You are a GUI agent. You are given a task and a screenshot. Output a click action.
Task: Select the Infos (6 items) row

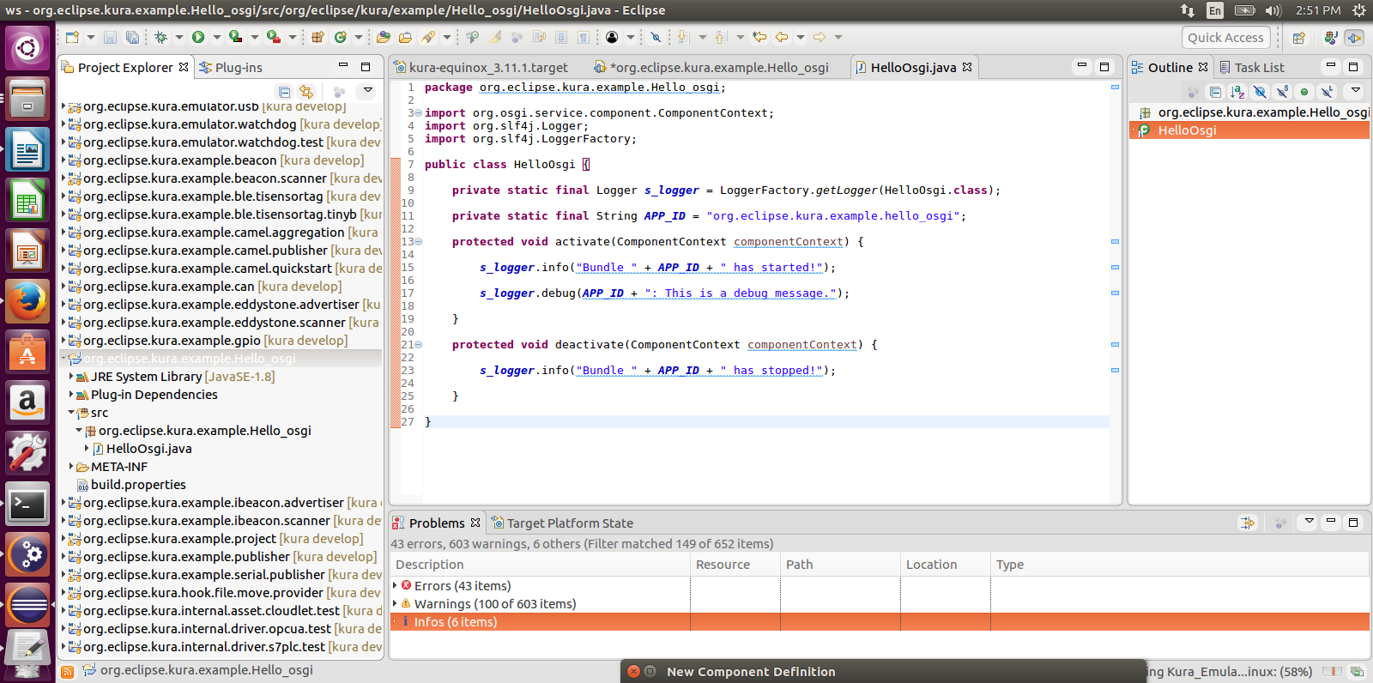pyautogui.click(x=880, y=621)
